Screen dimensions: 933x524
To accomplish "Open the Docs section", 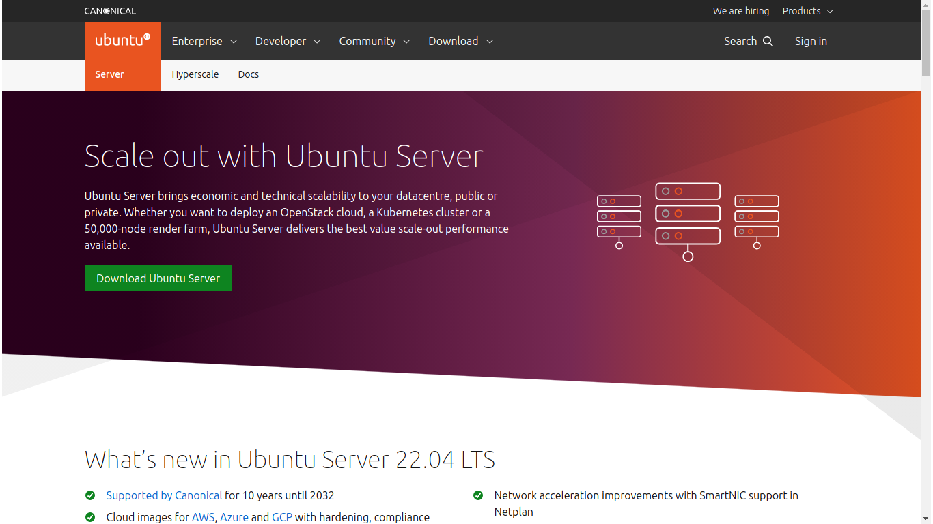I will tap(248, 74).
